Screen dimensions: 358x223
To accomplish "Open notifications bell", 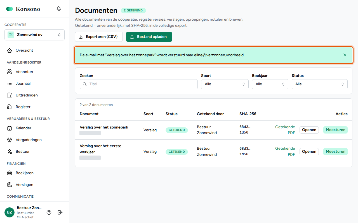I will pos(59,9).
